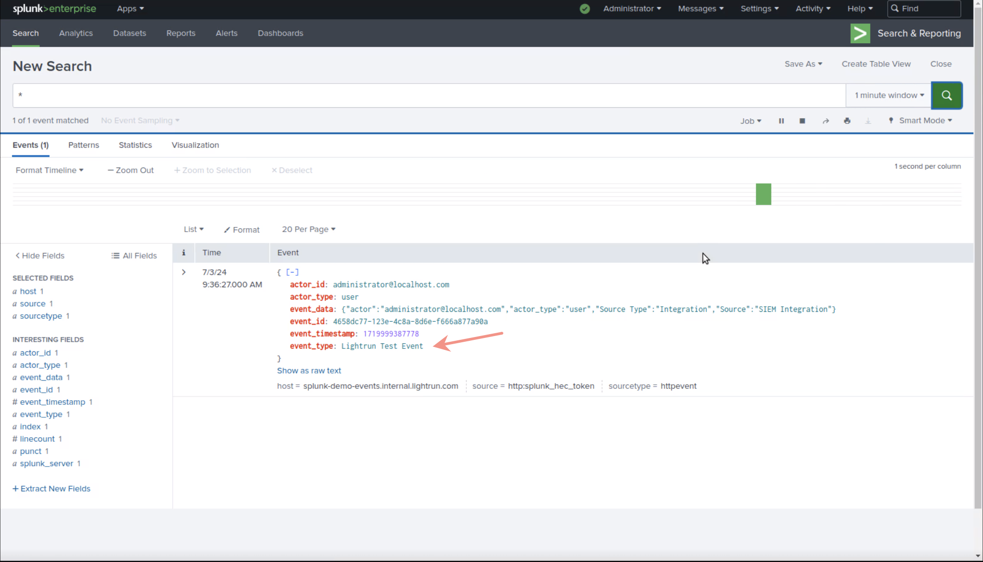Switch to the Visualization tab
983x562 pixels.
(195, 145)
